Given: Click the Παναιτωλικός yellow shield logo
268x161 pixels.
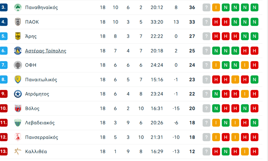Looking at the screenshot, I should 18,79.
